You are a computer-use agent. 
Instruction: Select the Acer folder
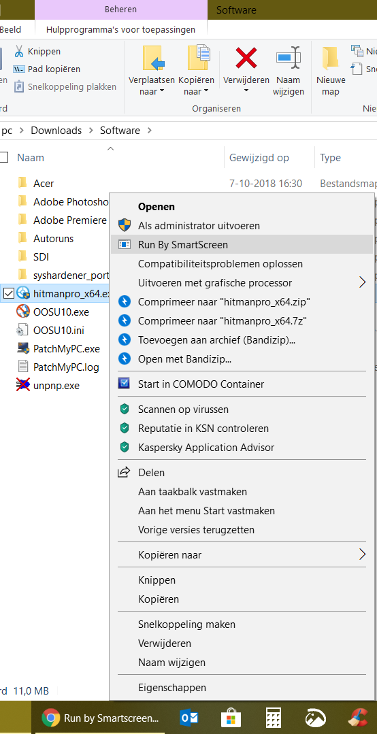coord(44,184)
